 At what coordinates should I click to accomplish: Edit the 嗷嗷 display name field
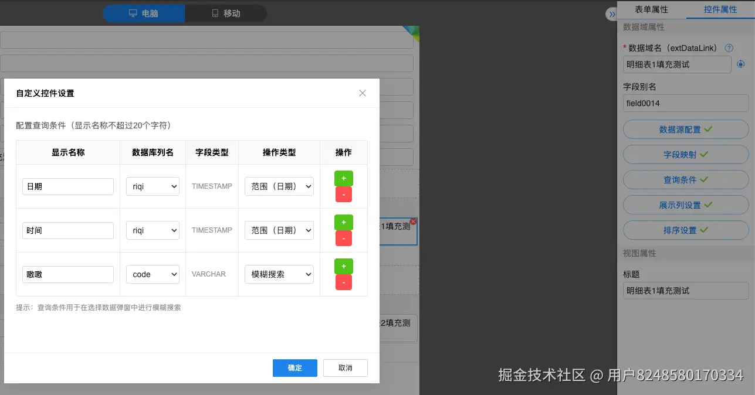pos(68,274)
